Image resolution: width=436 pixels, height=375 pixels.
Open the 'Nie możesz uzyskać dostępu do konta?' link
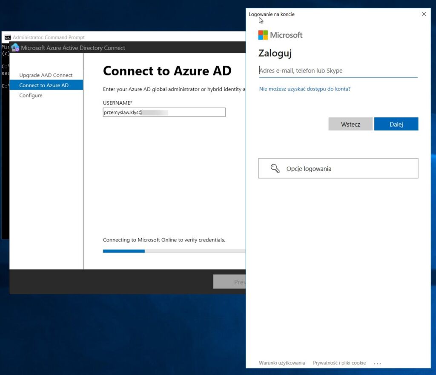tap(305, 89)
